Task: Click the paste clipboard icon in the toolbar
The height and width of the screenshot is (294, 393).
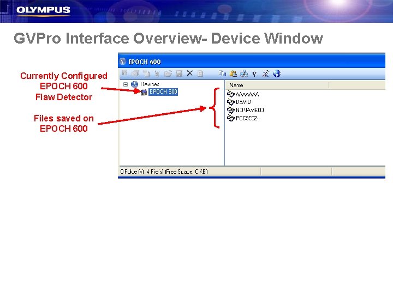Action: point(233,73)
